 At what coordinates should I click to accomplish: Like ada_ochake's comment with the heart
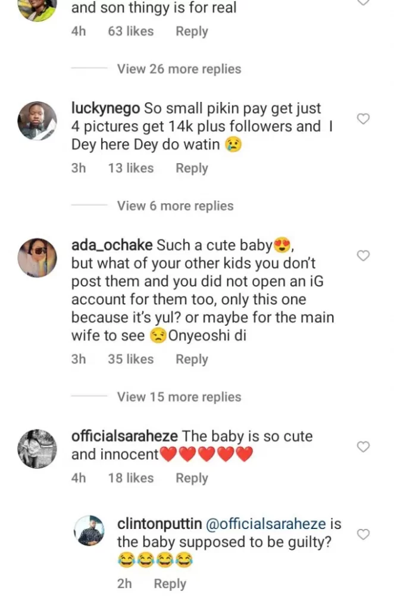click(x=363, y=256)
